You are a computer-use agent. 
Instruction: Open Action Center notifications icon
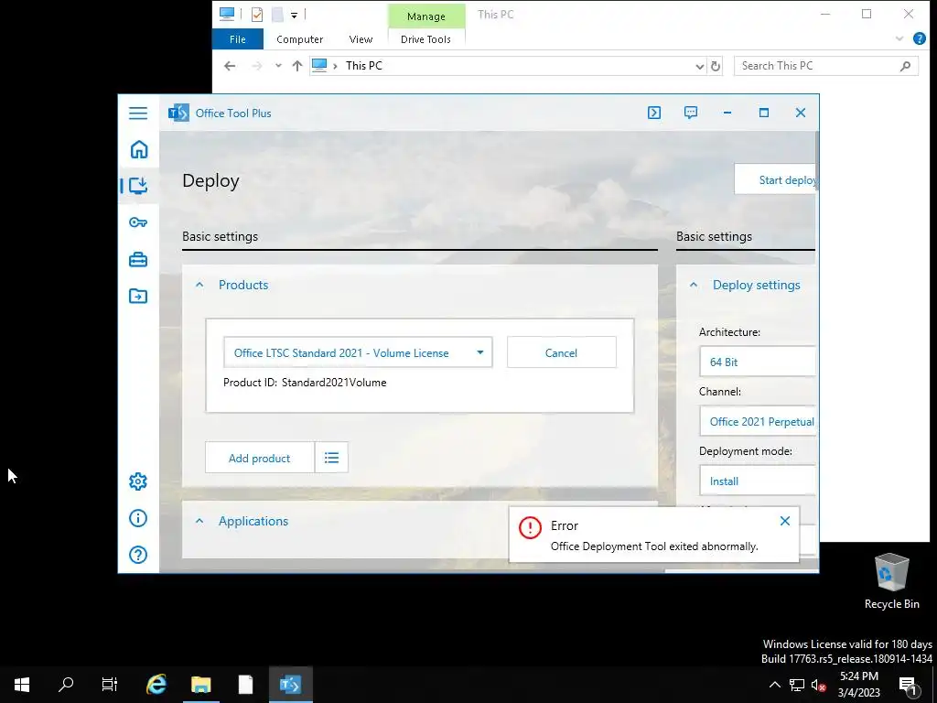point(908,685)
